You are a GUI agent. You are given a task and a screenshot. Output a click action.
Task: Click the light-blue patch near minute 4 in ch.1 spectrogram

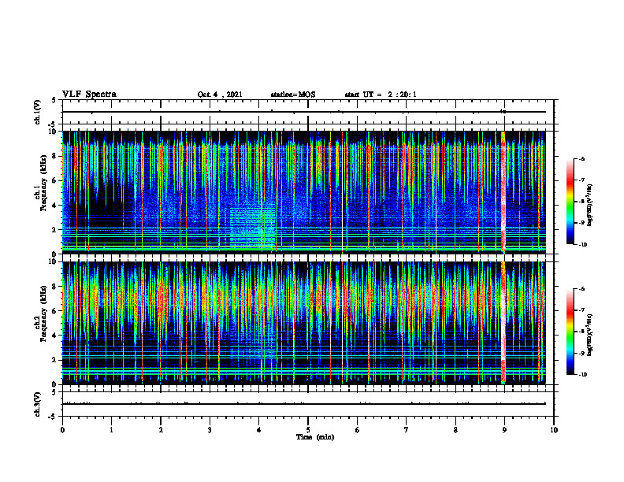pos(252,228)
